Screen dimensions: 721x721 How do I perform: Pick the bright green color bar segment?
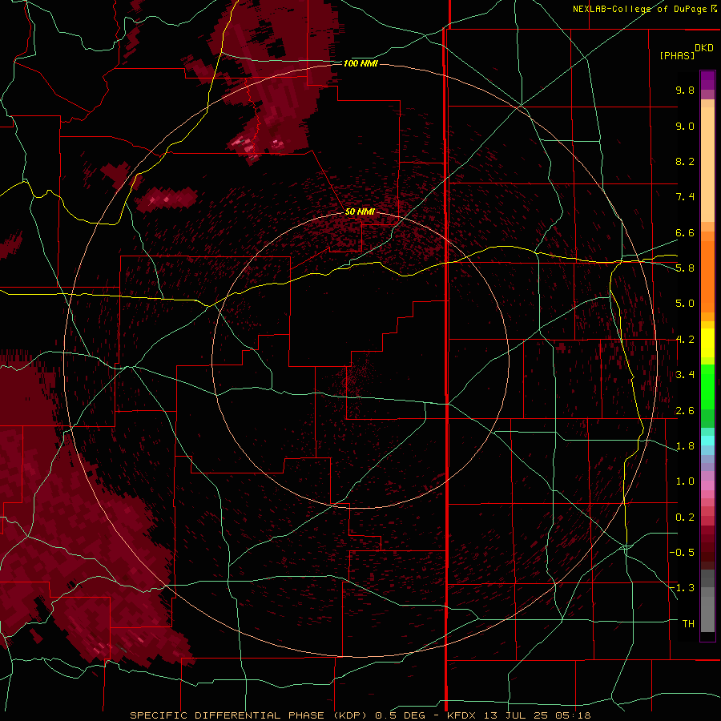pyautogui.click(x=707, y=387)
